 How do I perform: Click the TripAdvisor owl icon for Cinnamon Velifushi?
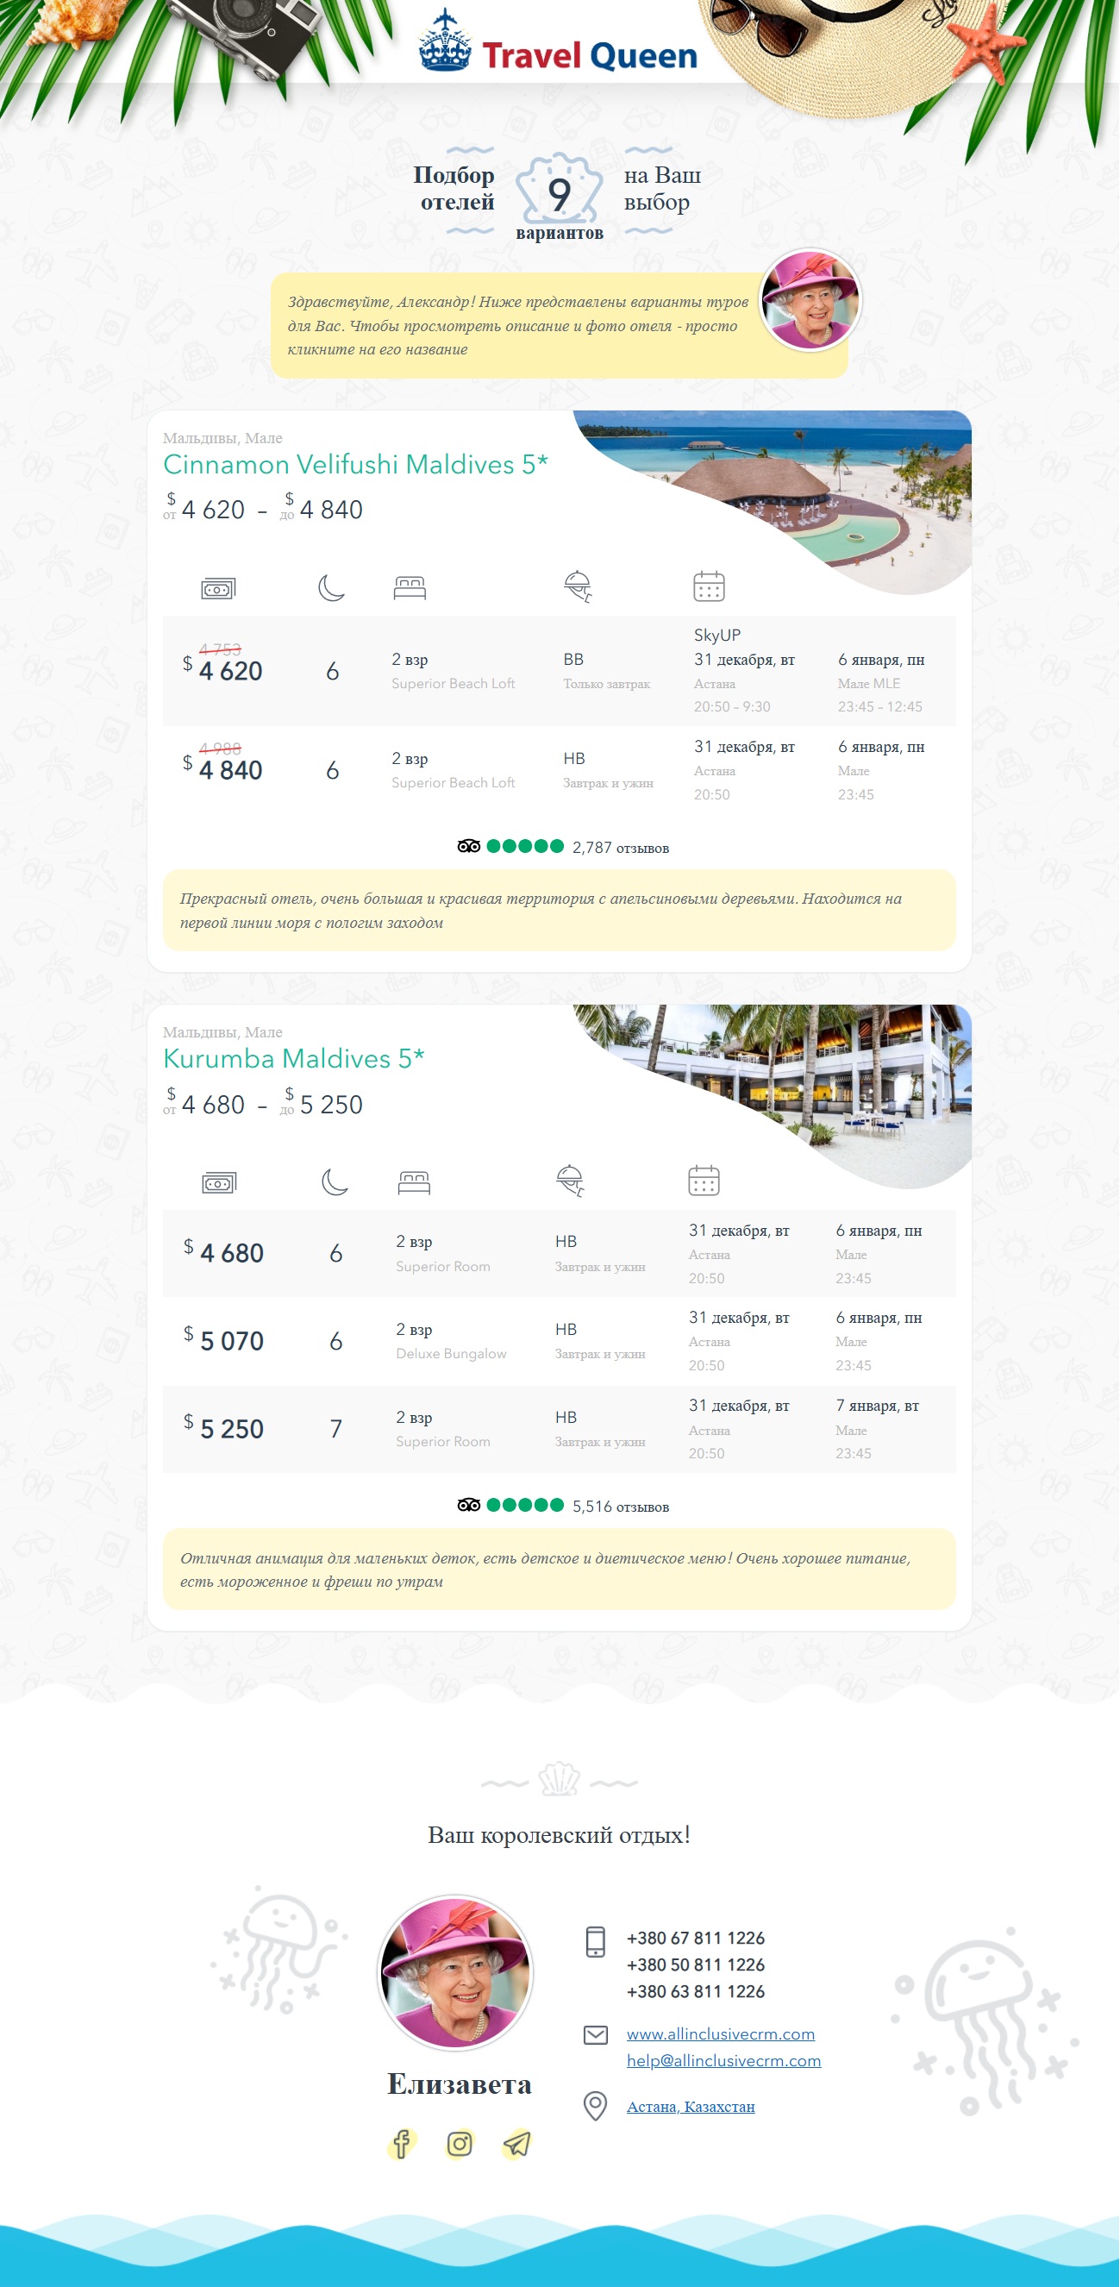point(468,846)
